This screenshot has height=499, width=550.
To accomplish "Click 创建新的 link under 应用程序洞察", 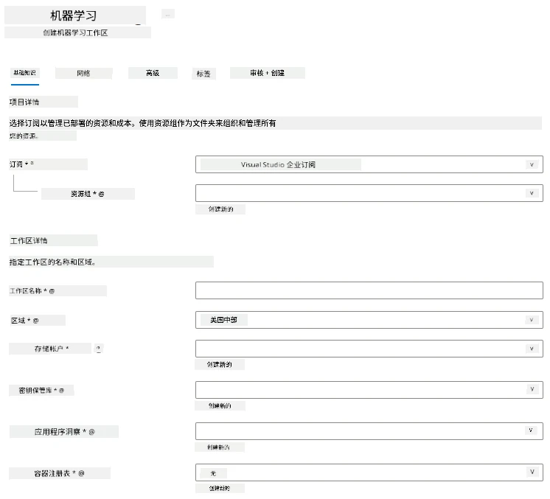I will [218, 447].
